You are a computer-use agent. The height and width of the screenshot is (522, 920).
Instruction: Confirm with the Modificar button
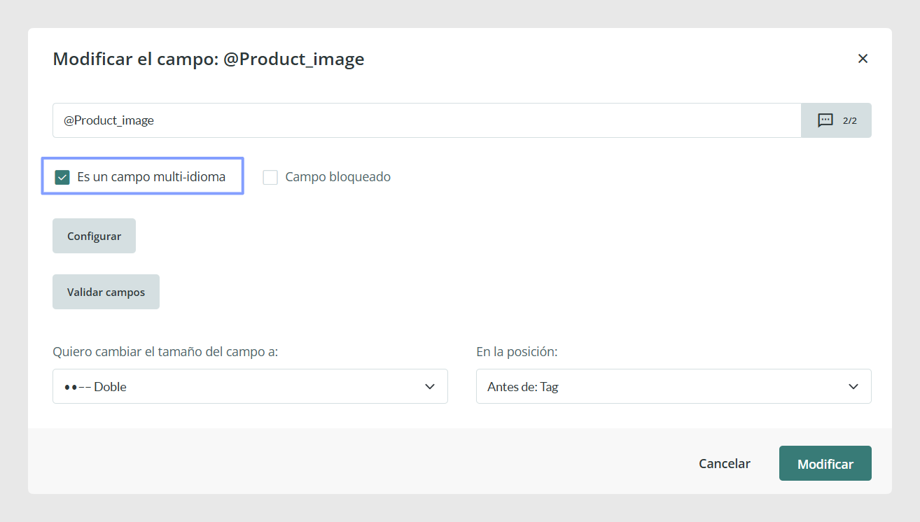825,463
